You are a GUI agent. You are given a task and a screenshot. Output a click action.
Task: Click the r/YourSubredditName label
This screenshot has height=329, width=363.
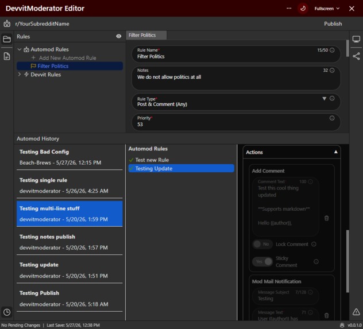tap(42, 24)
